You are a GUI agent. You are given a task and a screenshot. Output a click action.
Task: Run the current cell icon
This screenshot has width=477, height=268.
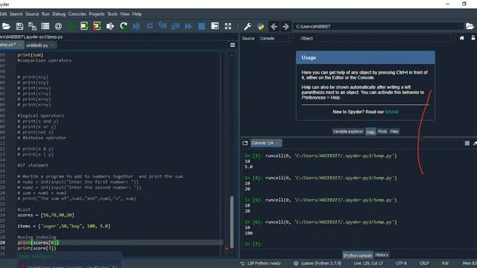click(84, 27)
